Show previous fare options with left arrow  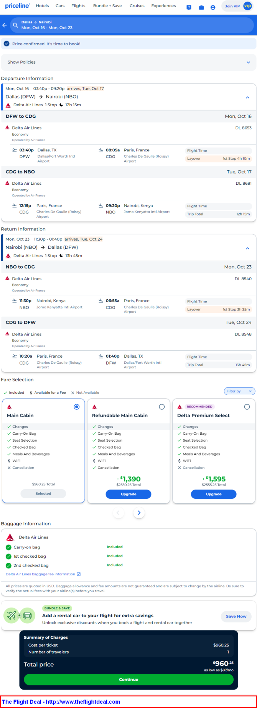click(x=118, y=513)
